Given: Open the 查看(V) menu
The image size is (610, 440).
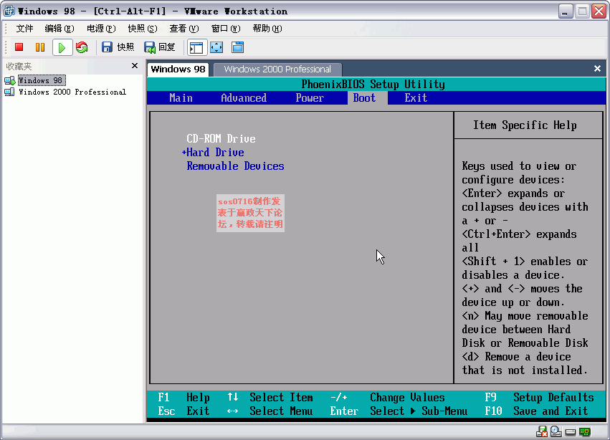Looking at the screenshot, I should 184,29.
